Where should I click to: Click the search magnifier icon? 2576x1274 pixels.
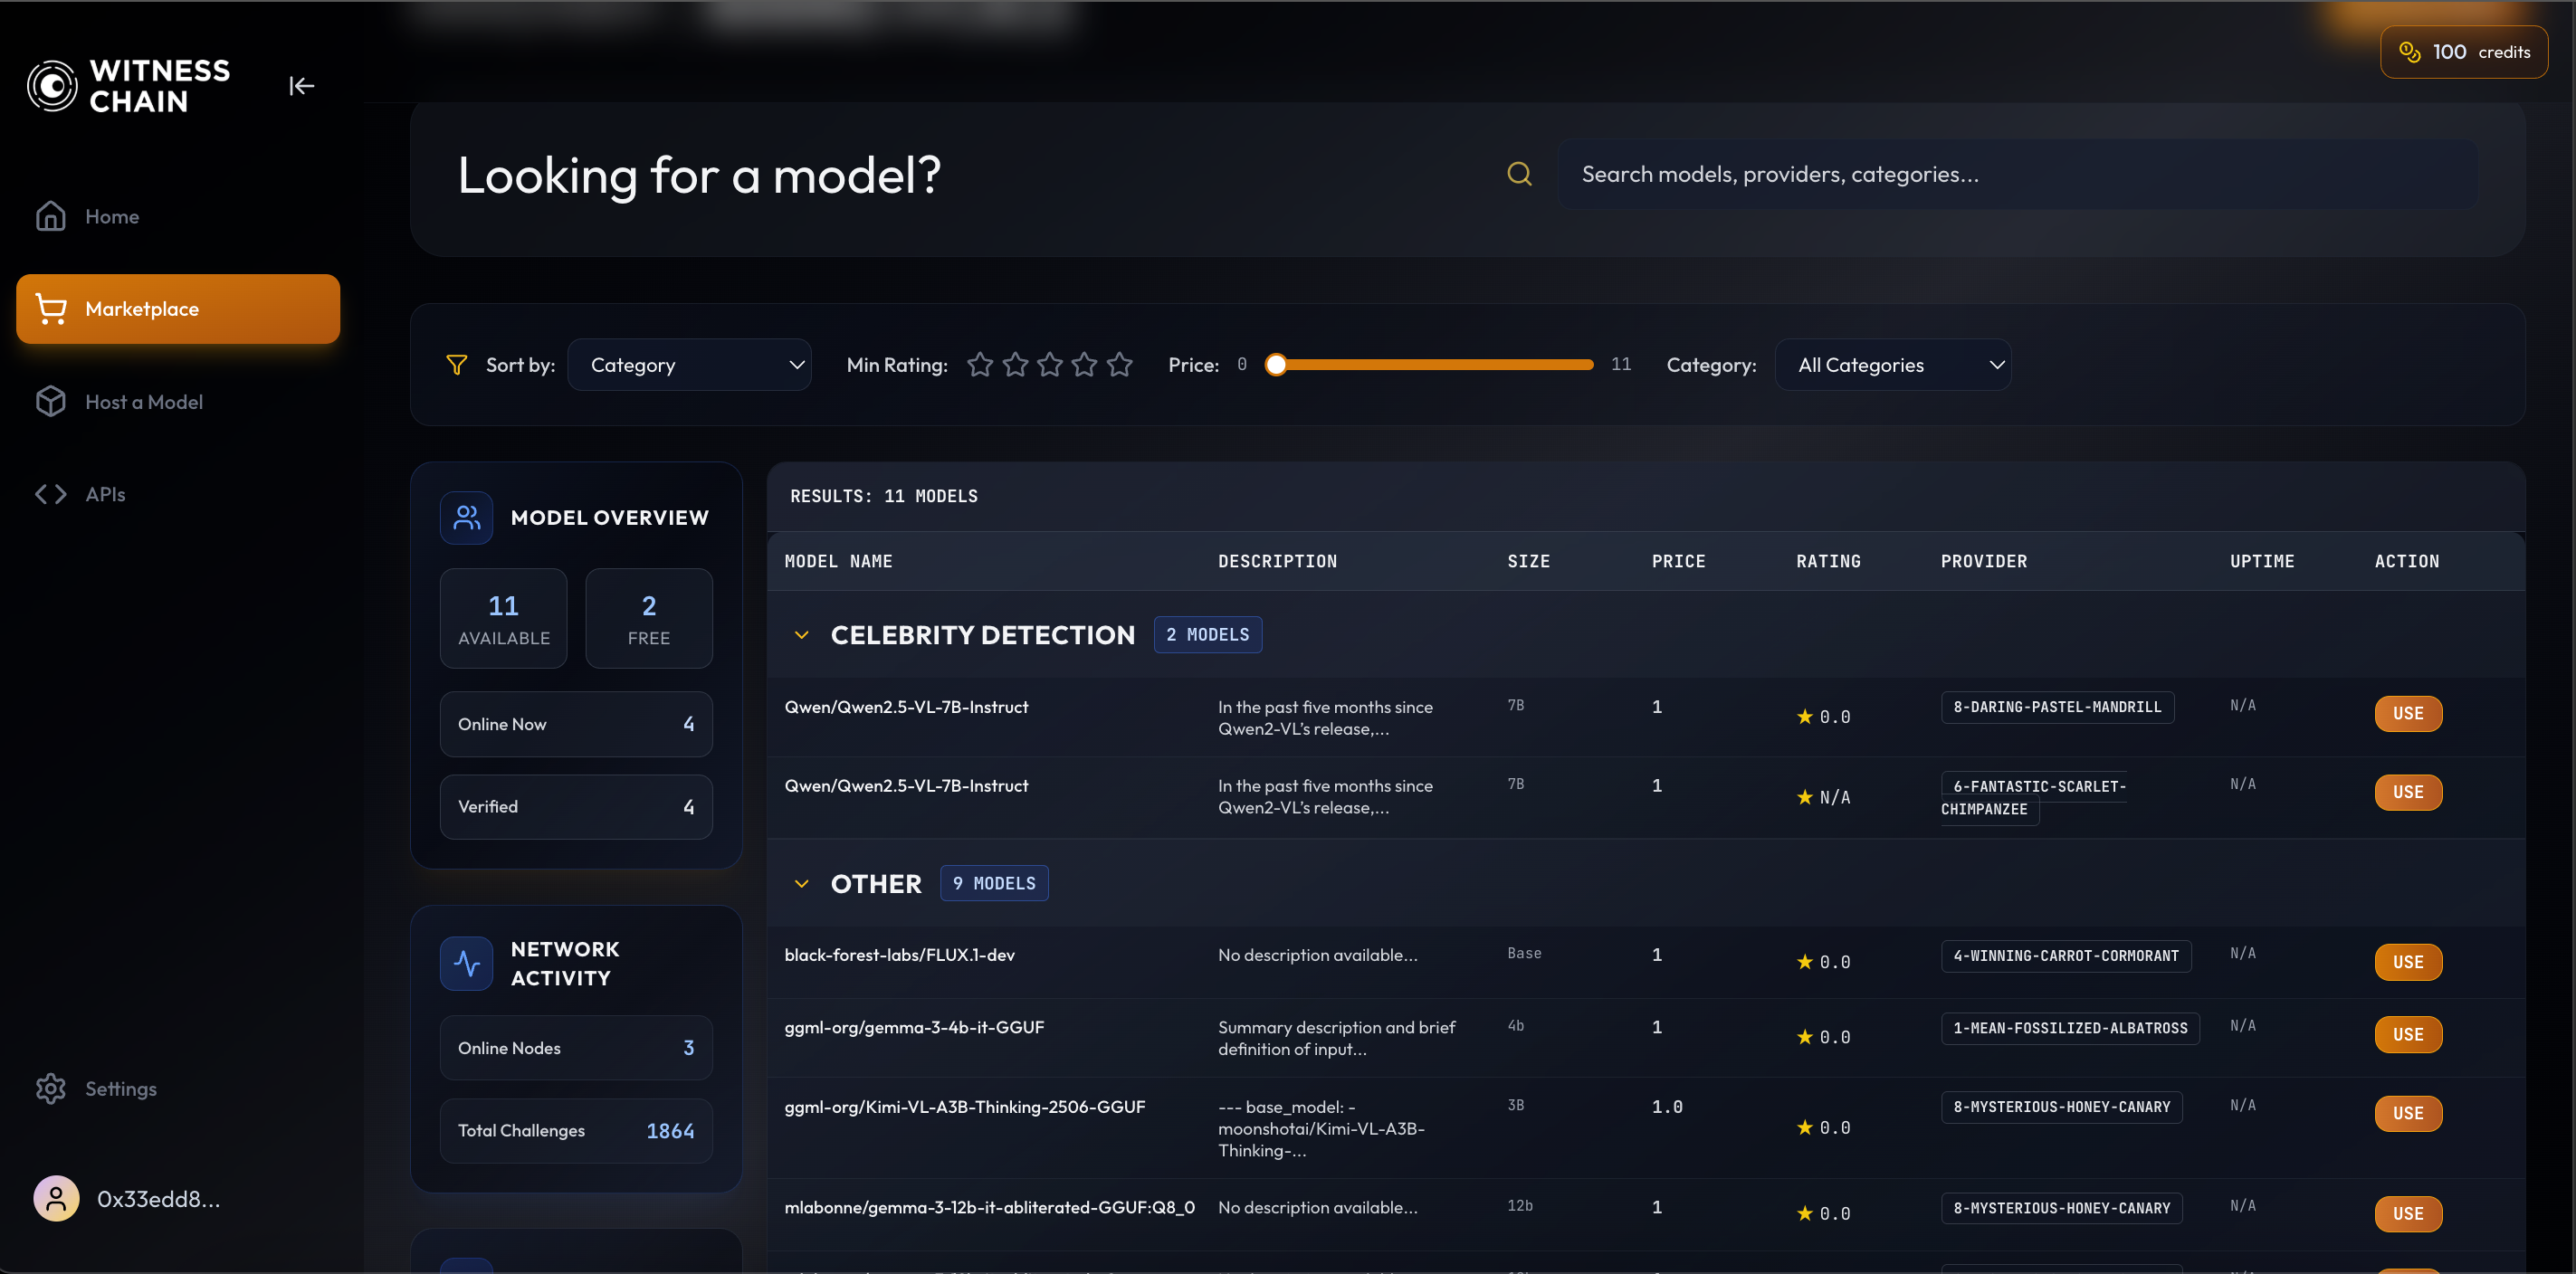1519,174
